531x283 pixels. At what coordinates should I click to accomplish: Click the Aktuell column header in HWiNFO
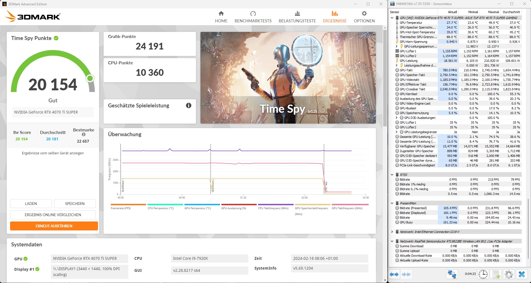point(448,12)
